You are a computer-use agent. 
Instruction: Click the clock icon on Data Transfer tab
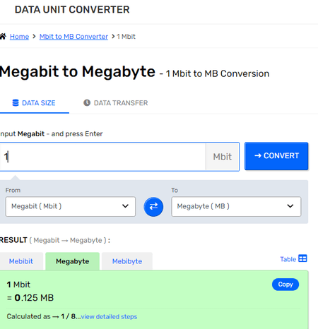[87, 103]
